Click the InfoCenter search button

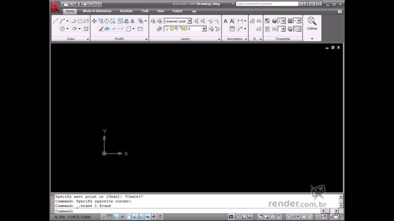302,4
